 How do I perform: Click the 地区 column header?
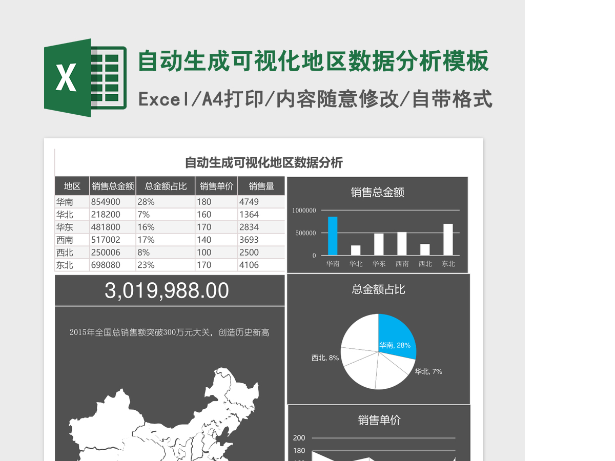pos(72,186)
